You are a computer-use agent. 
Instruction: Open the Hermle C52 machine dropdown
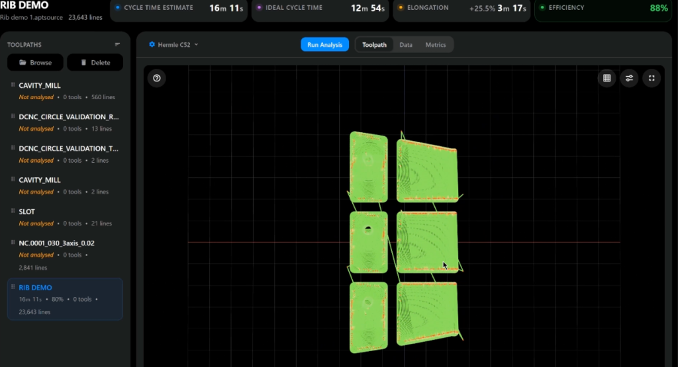pyautogui.click(x=173, y=44)
